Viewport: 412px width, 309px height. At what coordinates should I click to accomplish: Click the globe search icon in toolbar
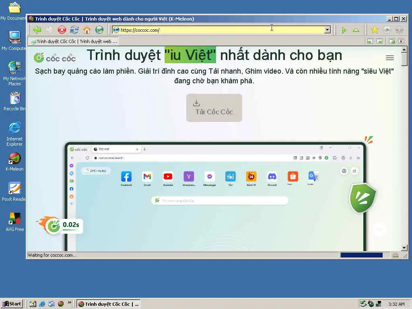[99, 30]
